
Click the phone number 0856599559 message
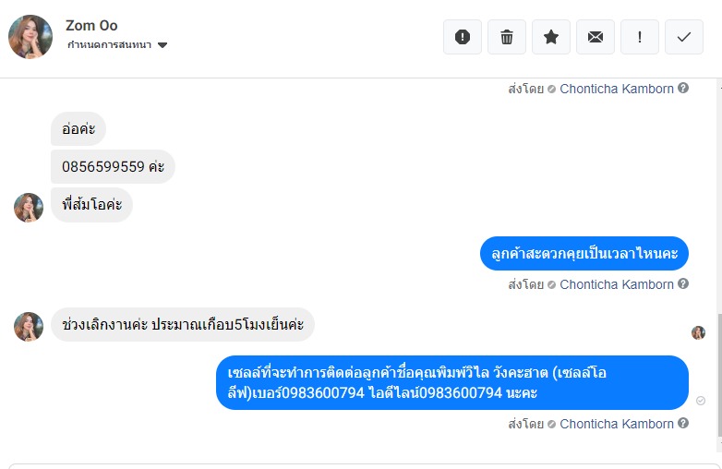[x=113, y=167]
